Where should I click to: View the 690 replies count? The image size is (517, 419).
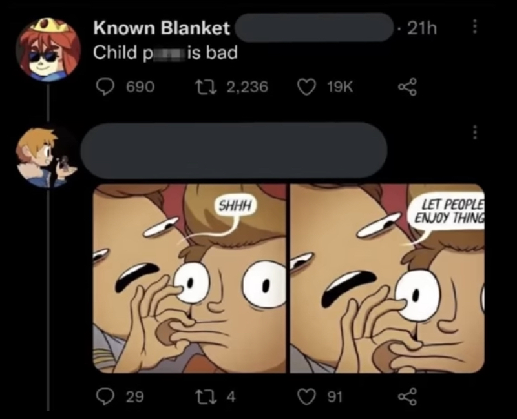coord(140,87)
